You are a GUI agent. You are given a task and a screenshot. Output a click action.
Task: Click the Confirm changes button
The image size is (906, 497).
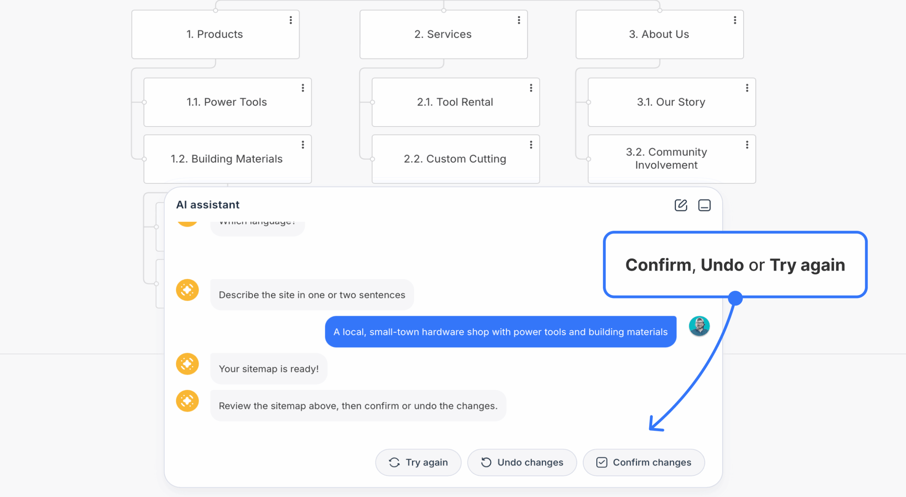coord(643,462)
